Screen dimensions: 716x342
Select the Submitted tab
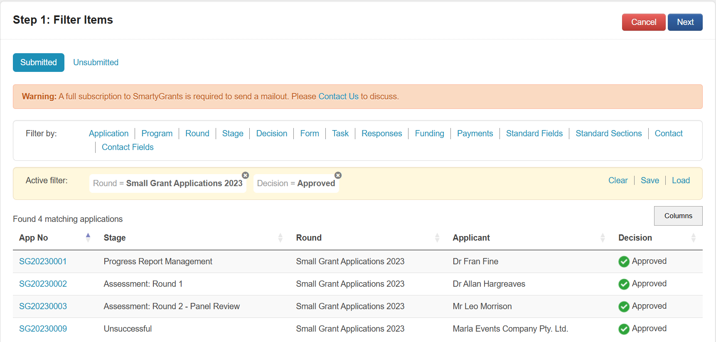(x=39, y=62)
